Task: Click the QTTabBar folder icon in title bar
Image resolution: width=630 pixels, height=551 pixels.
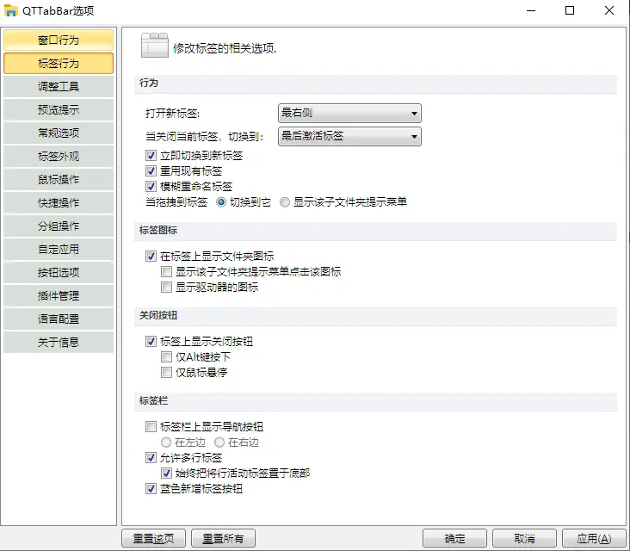Action: (10, 10)
